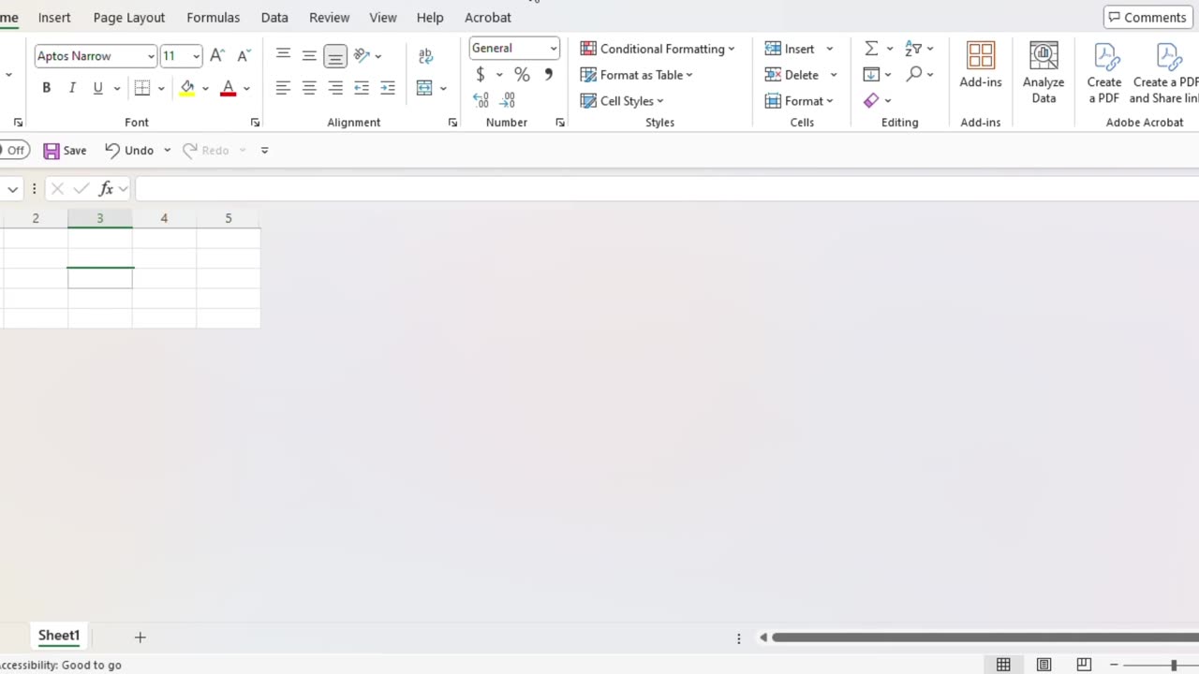Open Insert tab
This screenshot has height=674, width=1199.
tap(54, 18)
